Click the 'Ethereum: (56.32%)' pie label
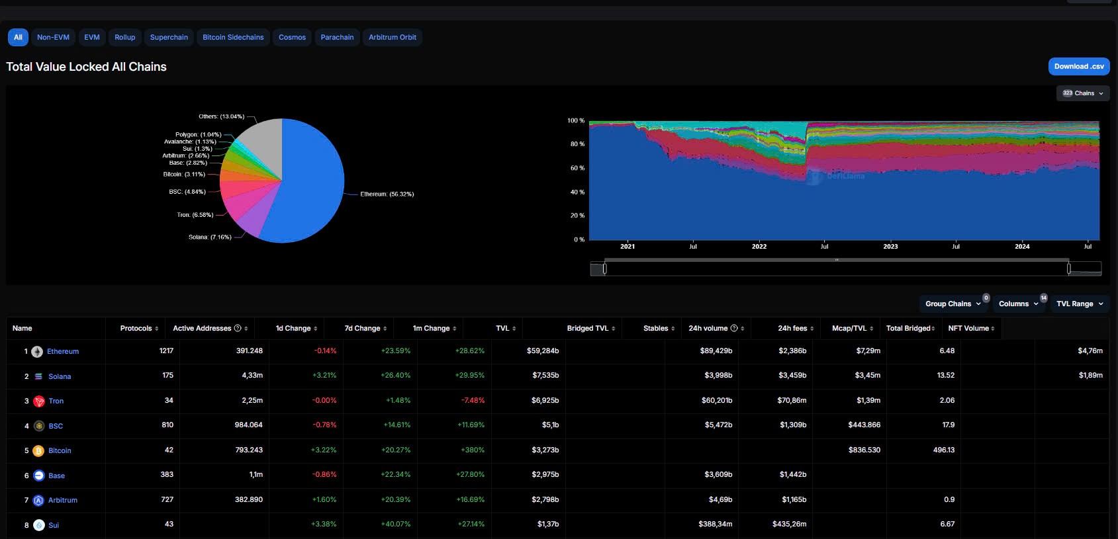 pyautogui.click(x=387, y=194)
